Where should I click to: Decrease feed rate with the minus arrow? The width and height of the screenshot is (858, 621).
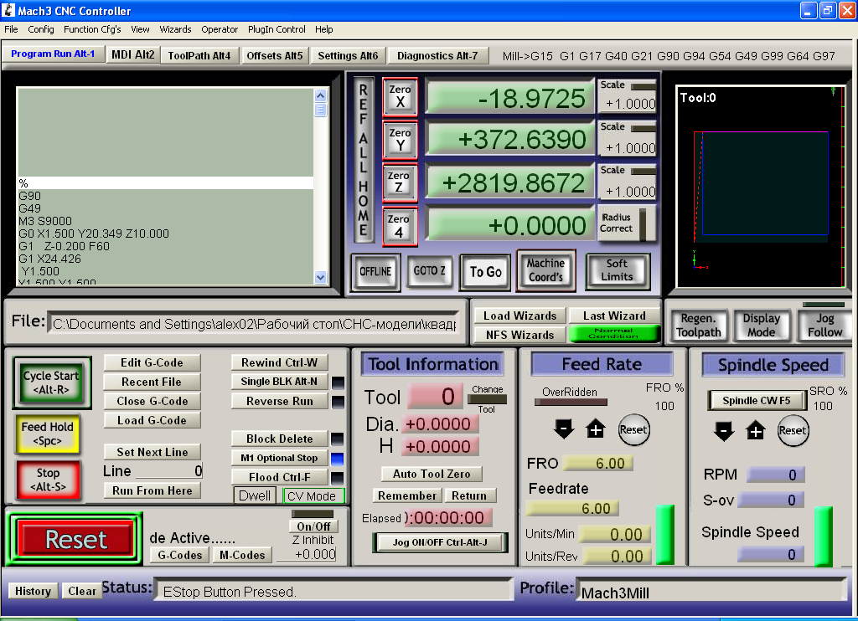pos(563,430)
